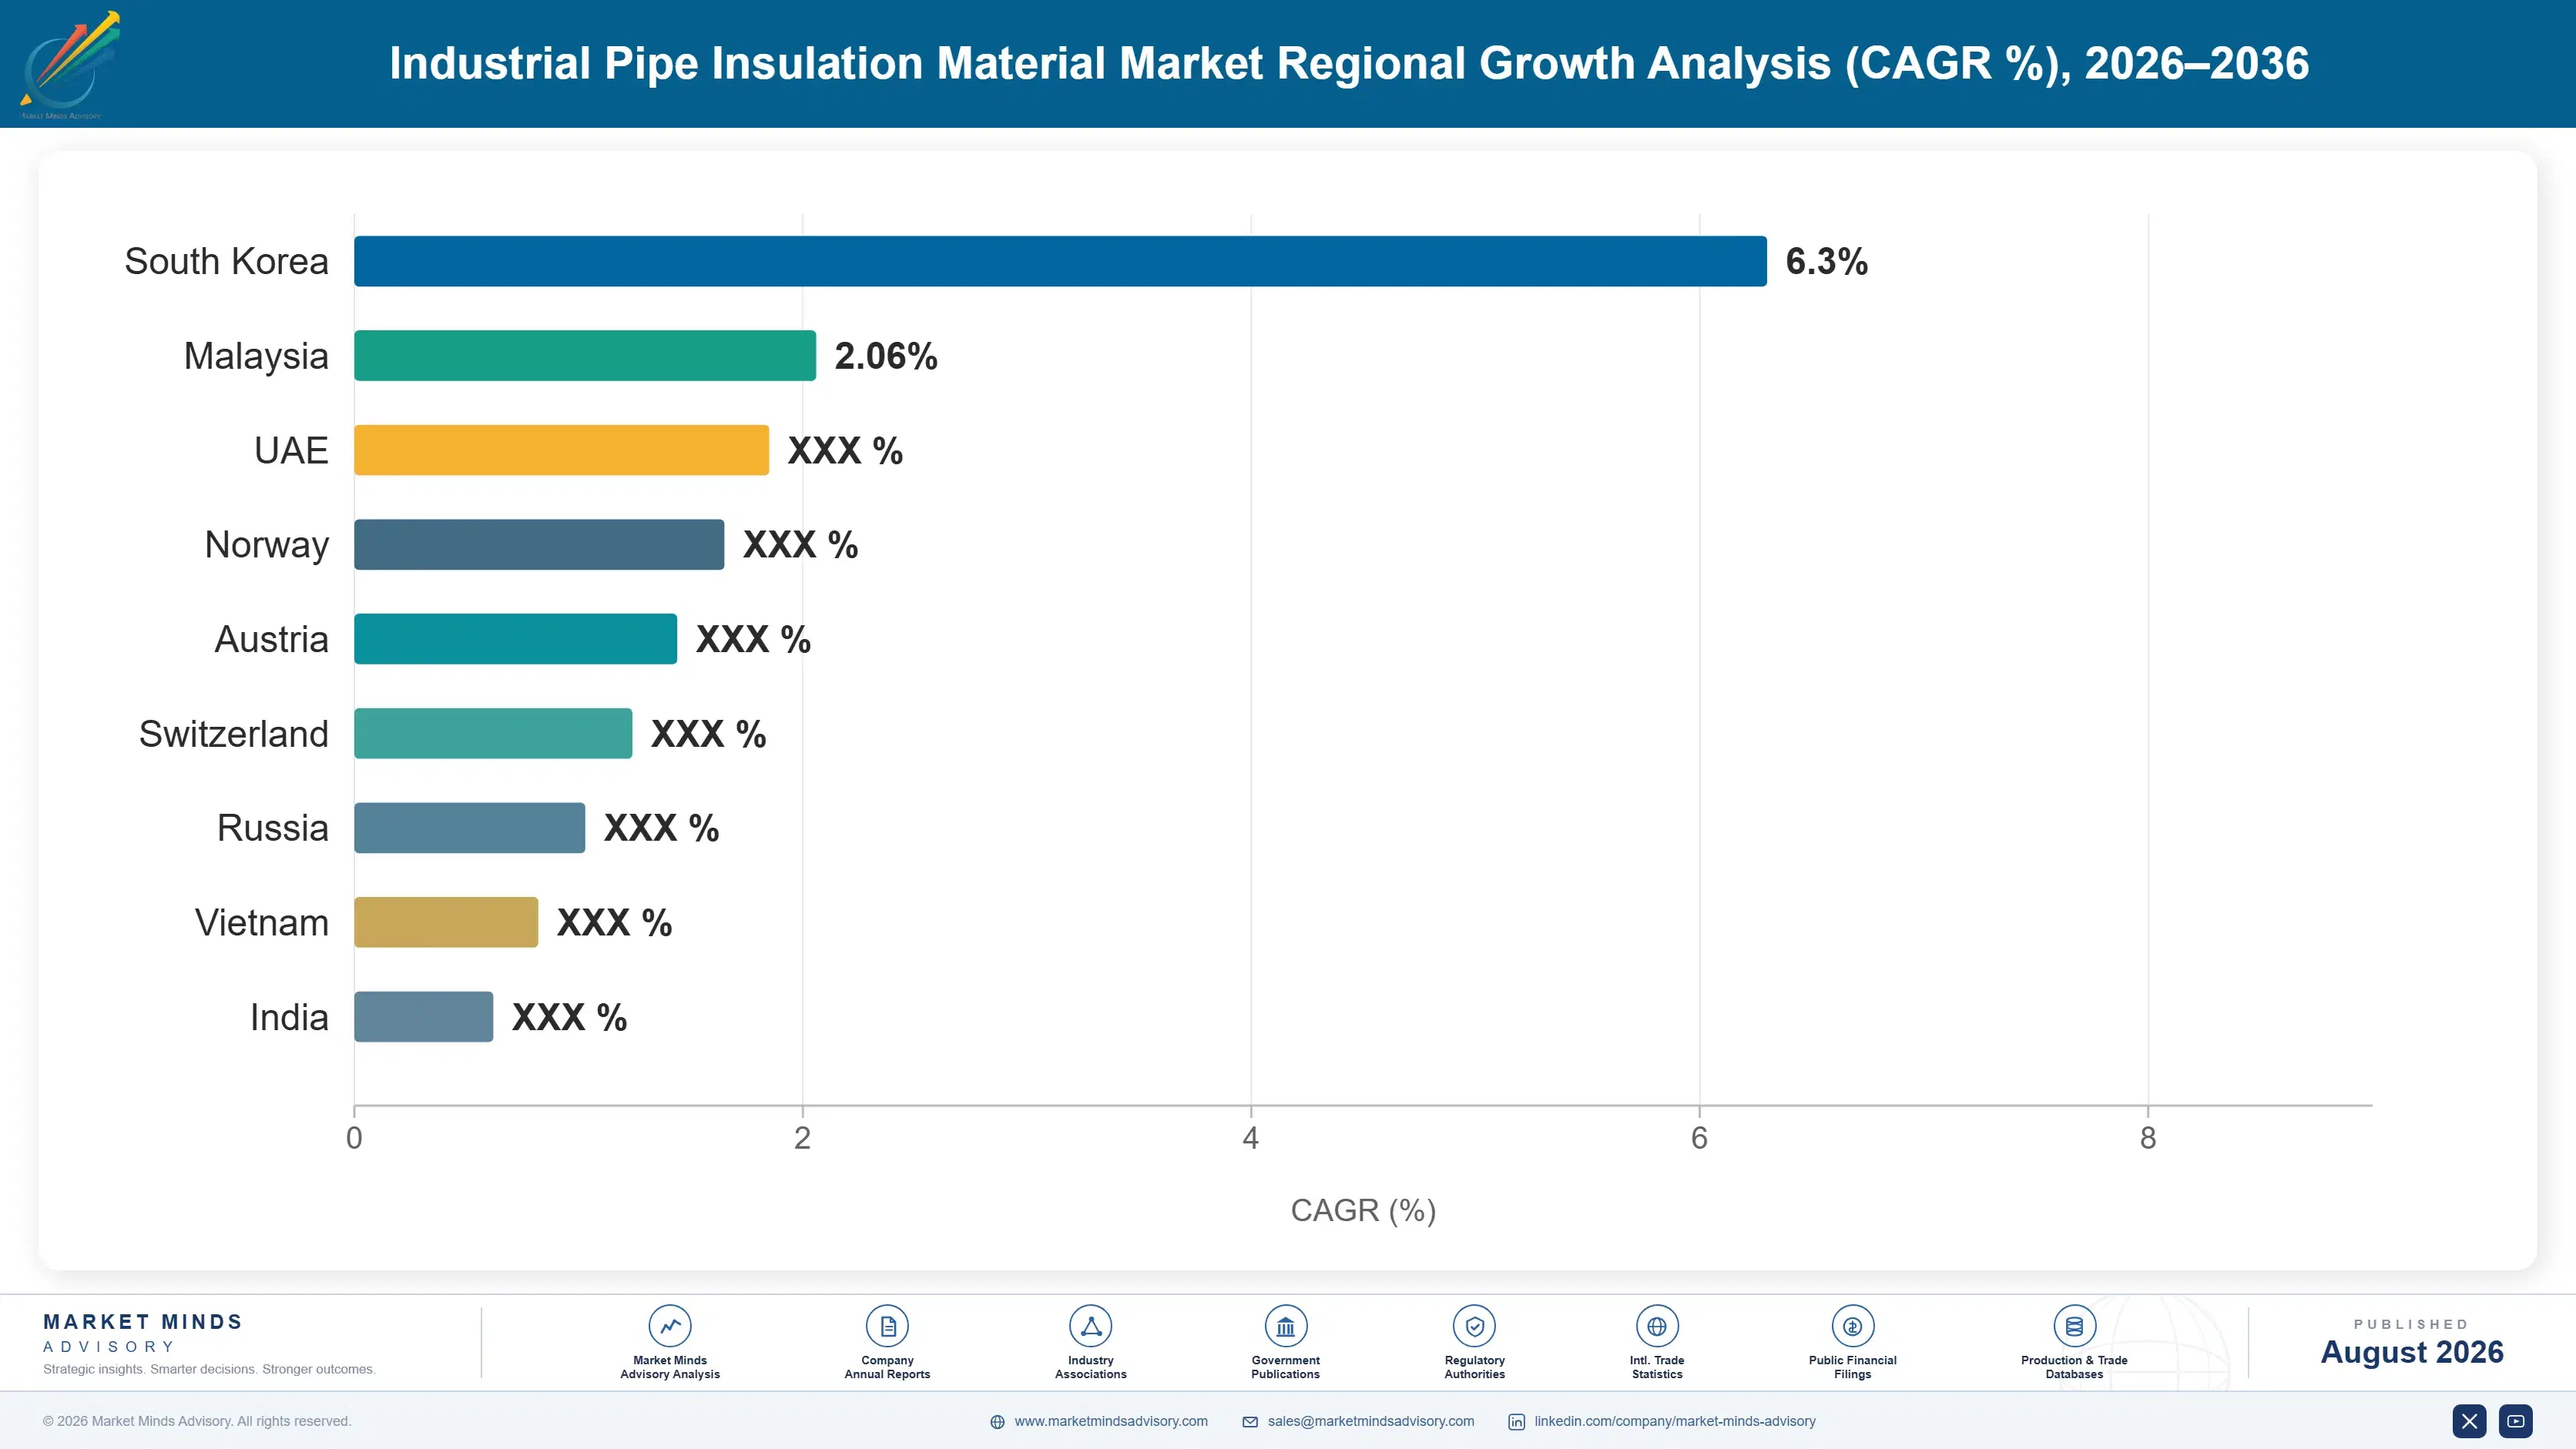Click the August 2026 published date
This screenshot has height=1449, width=2576.
click(x=2412, y=1352)
